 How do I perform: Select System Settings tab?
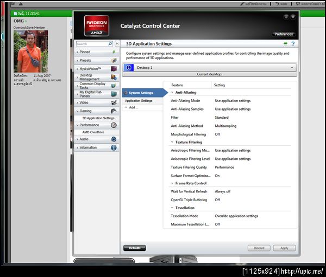145,93
